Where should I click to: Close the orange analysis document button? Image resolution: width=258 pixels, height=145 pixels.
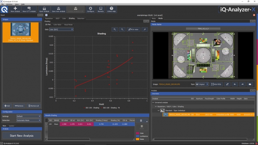point(254,15)
